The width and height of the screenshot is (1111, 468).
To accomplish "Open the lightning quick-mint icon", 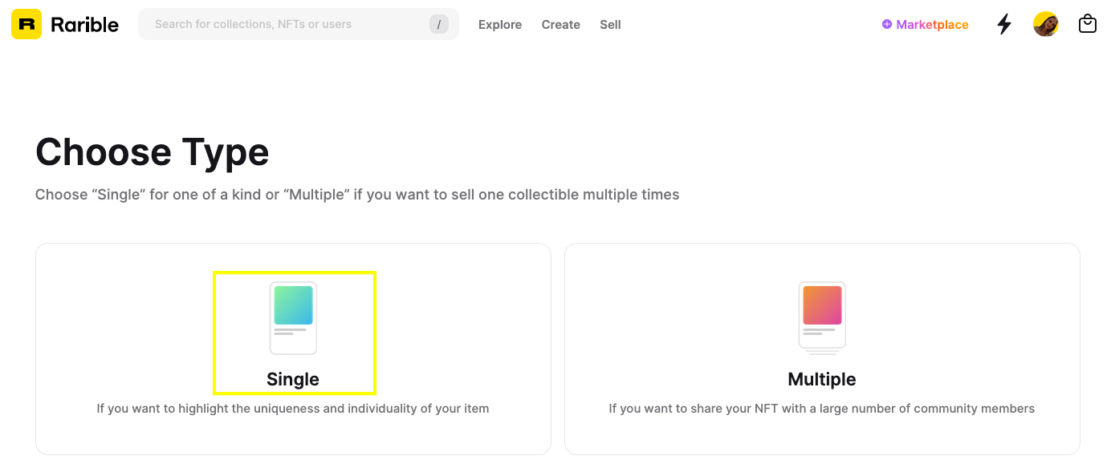I will click(x=1004, y=24).
